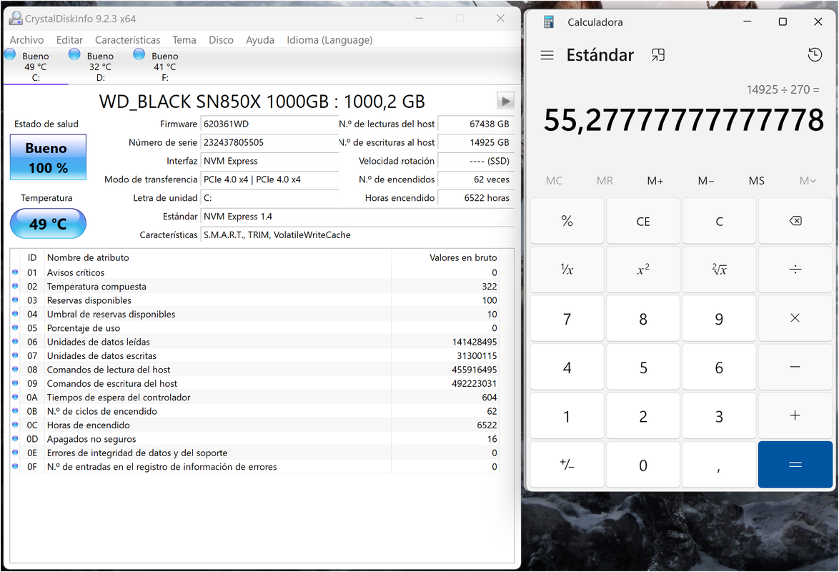Select drive D: Bueno 32 °C
This screenshot has width=839, height=572.
click(x=100, y=66)
